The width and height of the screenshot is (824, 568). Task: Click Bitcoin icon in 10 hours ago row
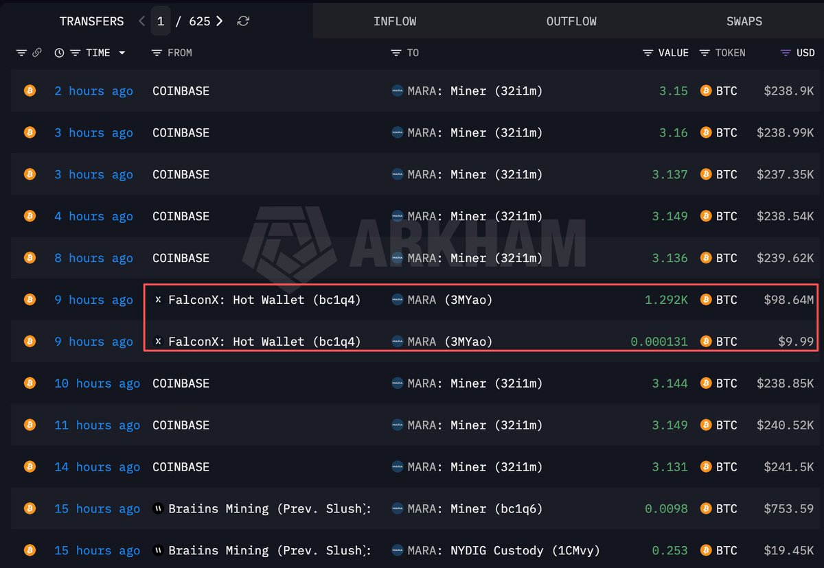point(30,383)
